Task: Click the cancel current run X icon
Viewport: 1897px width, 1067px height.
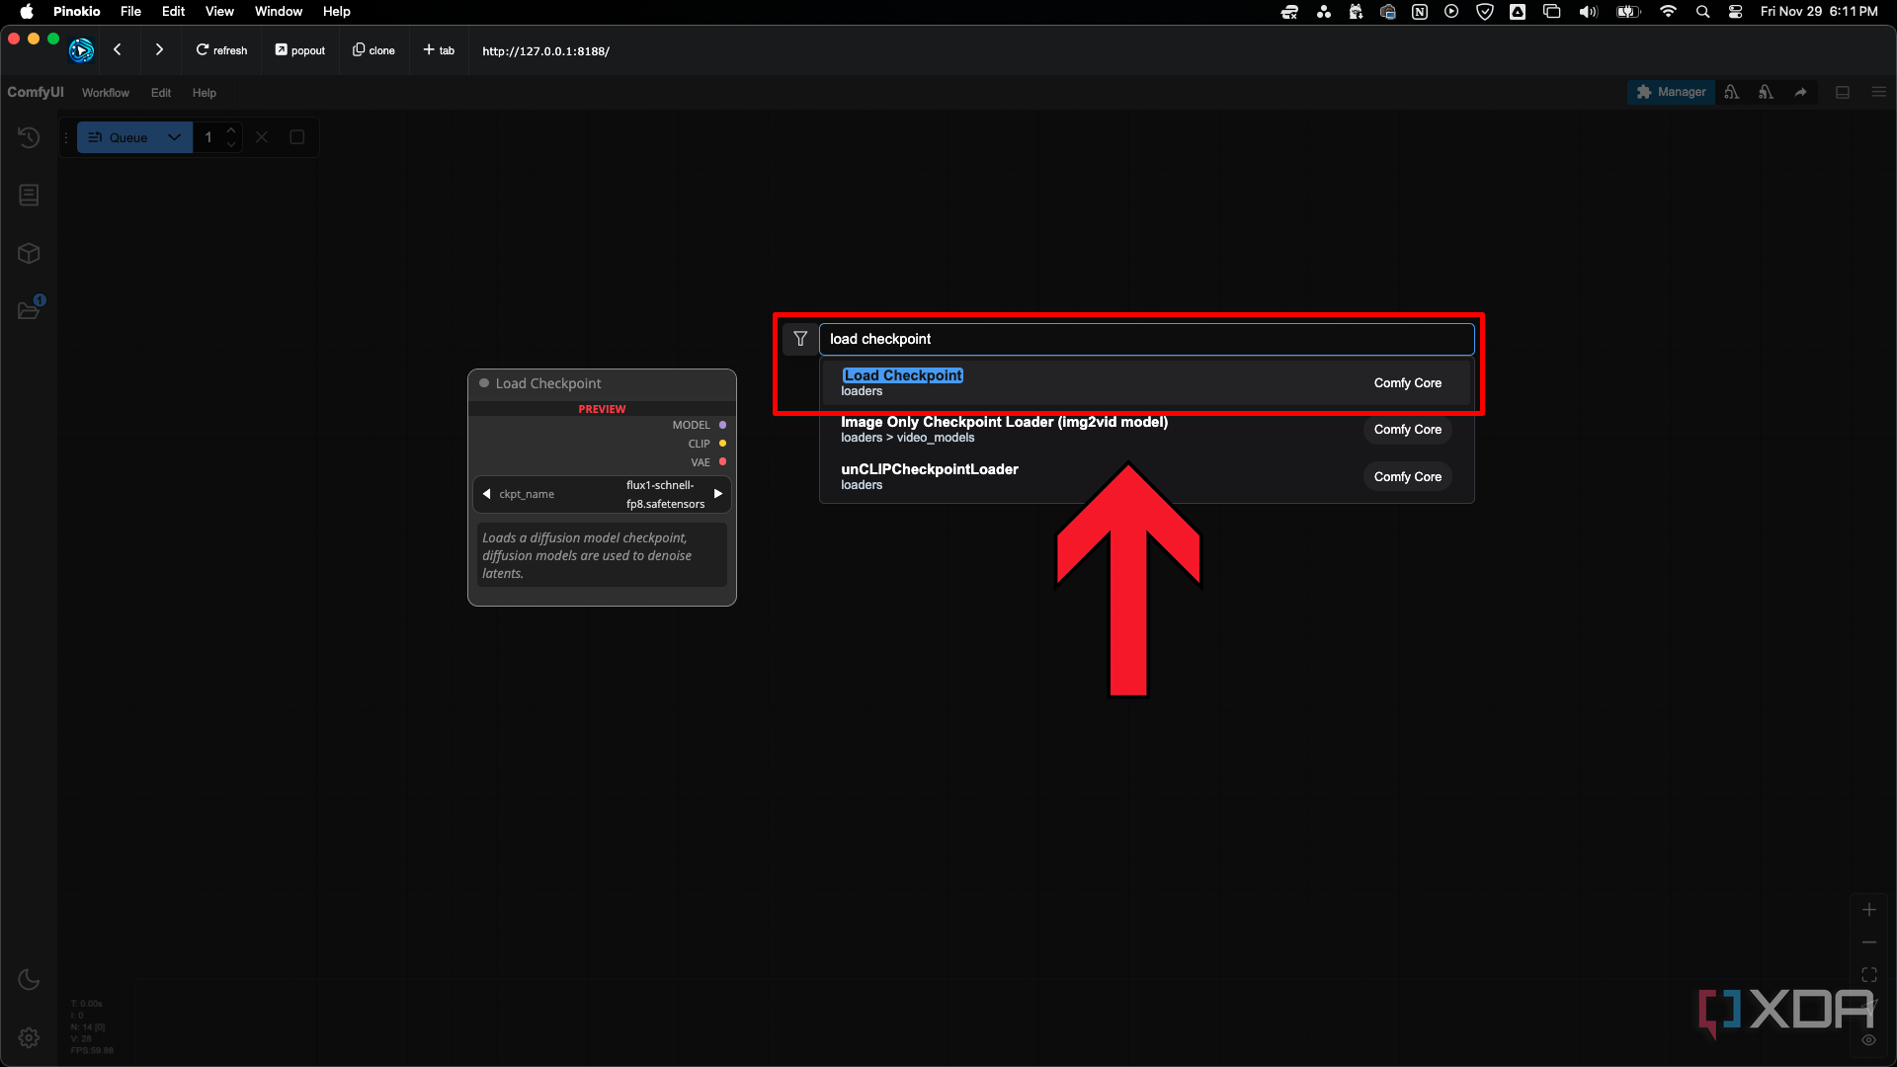Action: [x=262, y=137]
